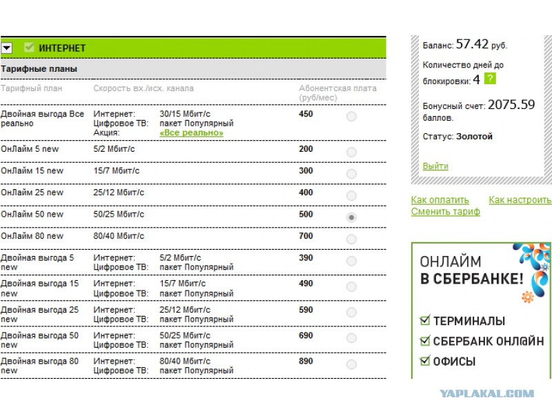Click the Тарифные планы heading
The height and width of the screenshot is (414, 552).
coord(39,69)
